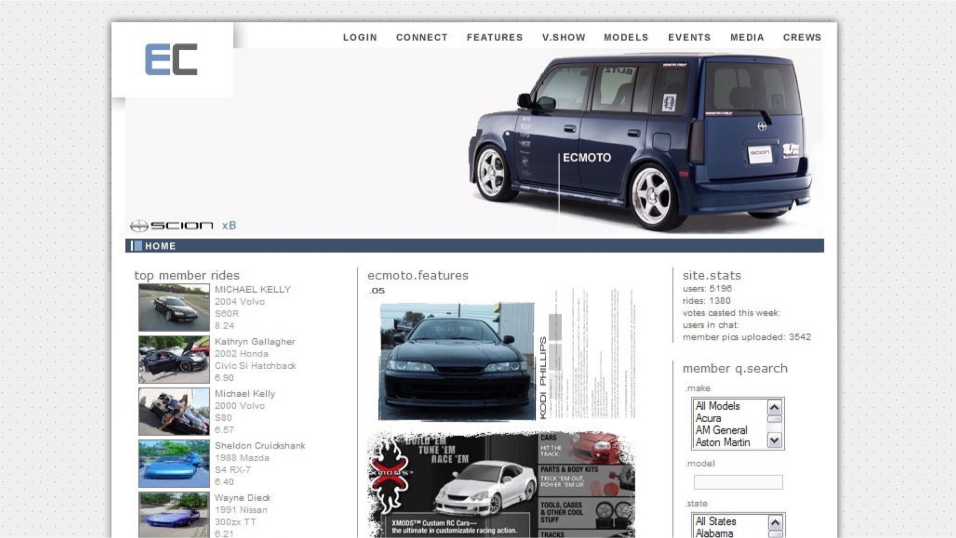Viewport: 956px width, 538px height.
Task: Select Alabama in the state list
Action: (x=714, y=533)
